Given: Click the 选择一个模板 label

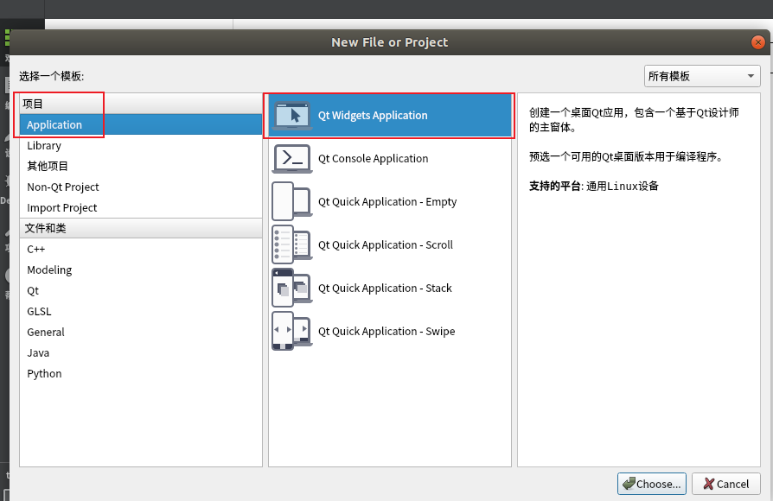Looking at the screenshot, I should (x=52, y=76).
